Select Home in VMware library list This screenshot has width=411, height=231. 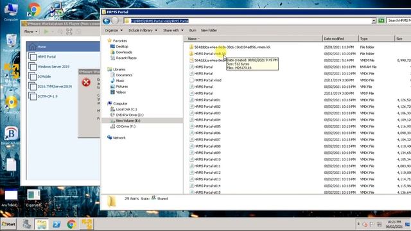[x=63, y=47]
